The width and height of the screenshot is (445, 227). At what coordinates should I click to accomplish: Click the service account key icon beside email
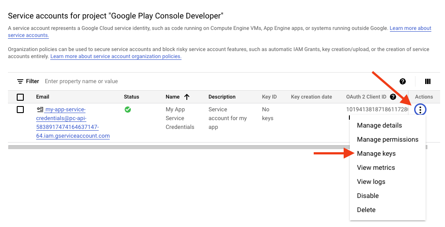40,110
